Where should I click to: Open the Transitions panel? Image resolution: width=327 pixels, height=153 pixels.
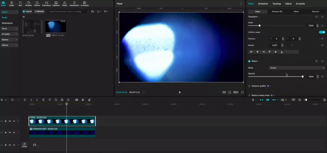[x=46, y=4]
